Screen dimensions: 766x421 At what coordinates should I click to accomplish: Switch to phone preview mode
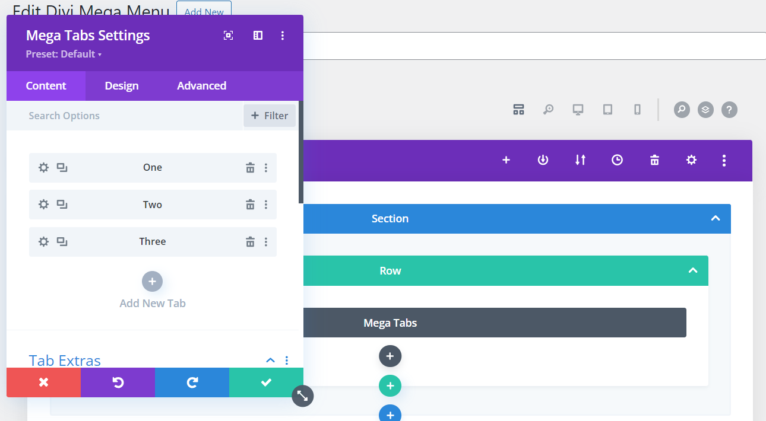pyautogui.click(x=637, y=109)
